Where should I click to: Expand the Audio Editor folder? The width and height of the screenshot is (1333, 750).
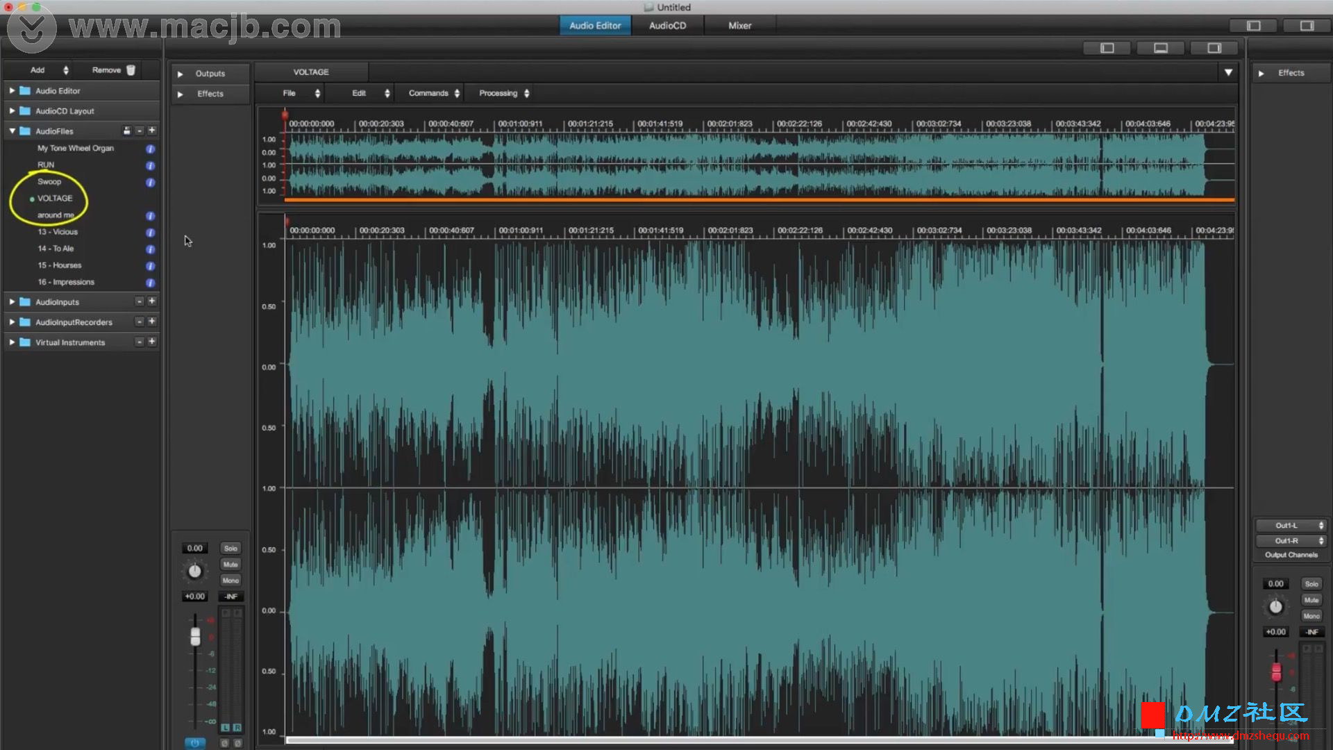12,90
